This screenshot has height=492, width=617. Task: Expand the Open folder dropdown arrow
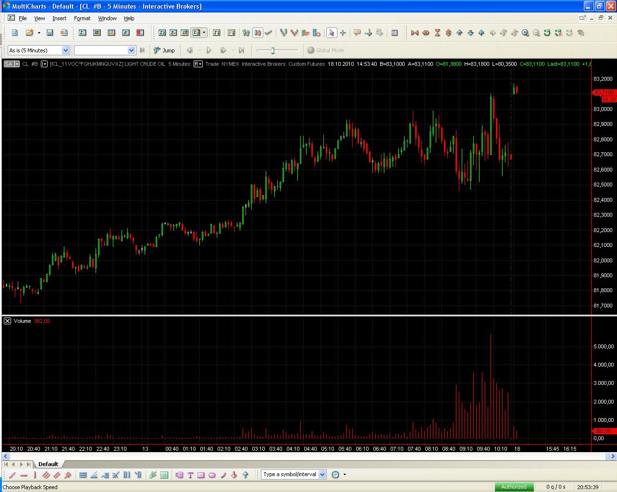point(39,33)
